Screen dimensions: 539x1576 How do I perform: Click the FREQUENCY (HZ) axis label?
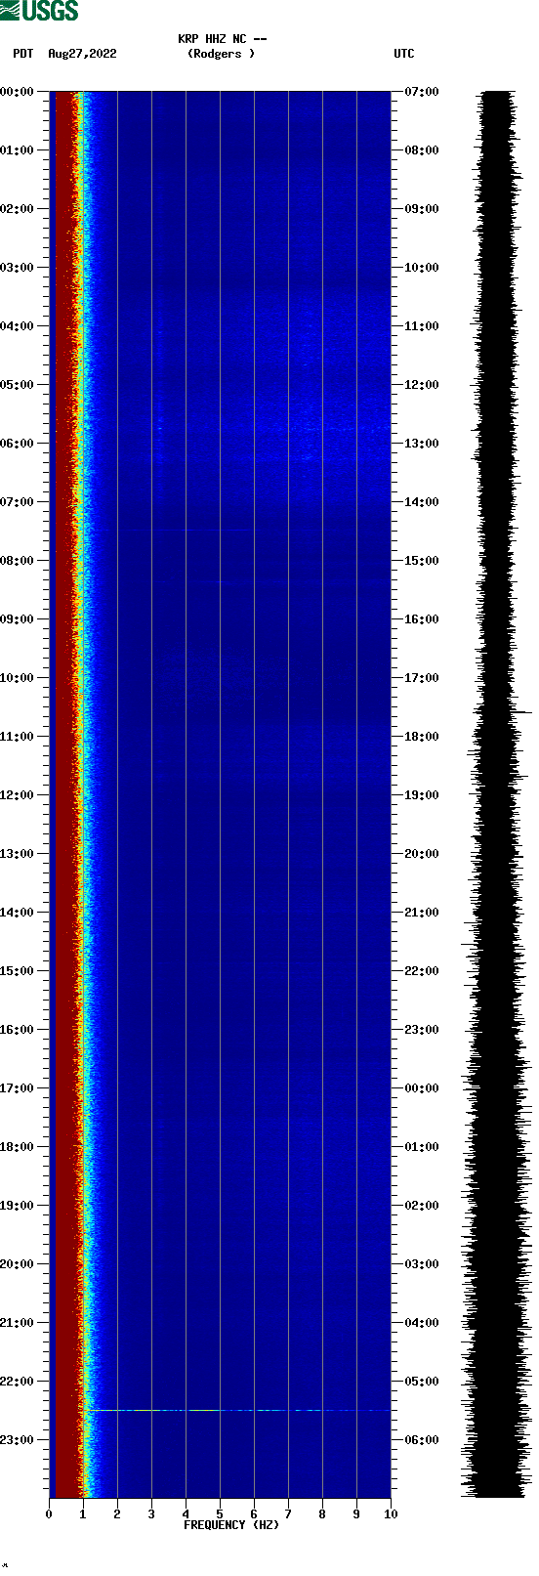click(231, 1525)
